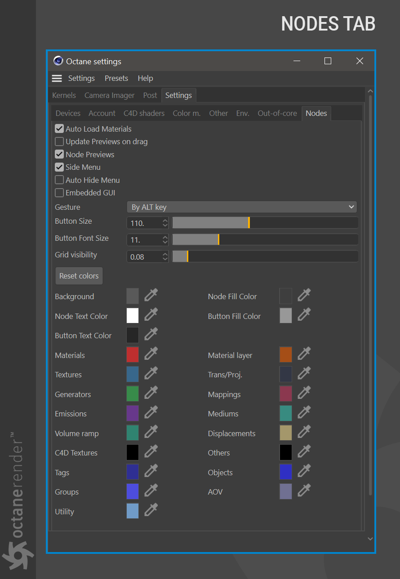This screenshot has height=579, width=400.
Task: Pick Node Fill Color with eyedropper
Action: click(304, 295)
